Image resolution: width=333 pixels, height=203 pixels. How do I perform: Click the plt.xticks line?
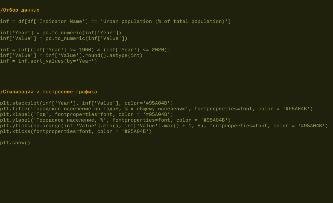pos(76,131)
